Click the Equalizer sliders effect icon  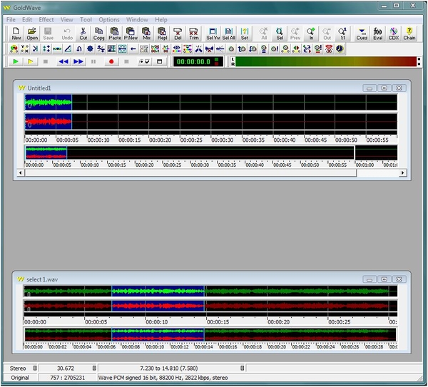144,49
